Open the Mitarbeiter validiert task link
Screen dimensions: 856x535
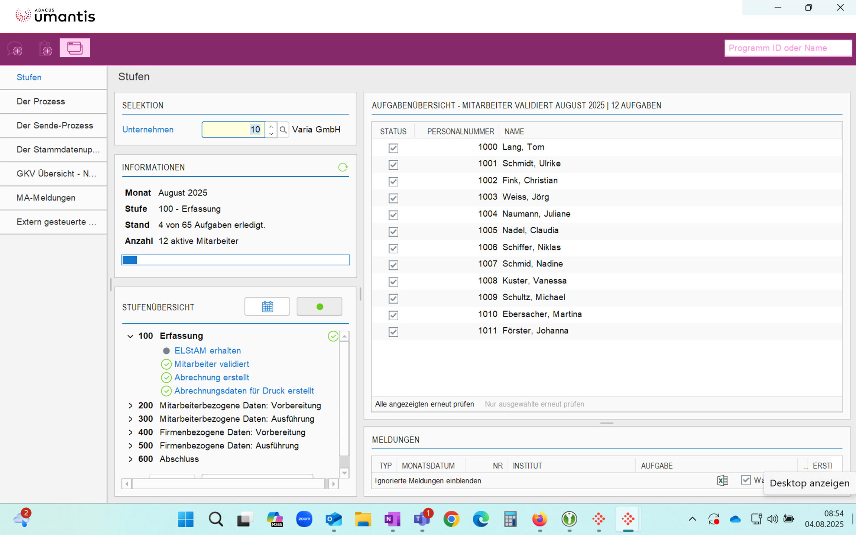(212, 364)
